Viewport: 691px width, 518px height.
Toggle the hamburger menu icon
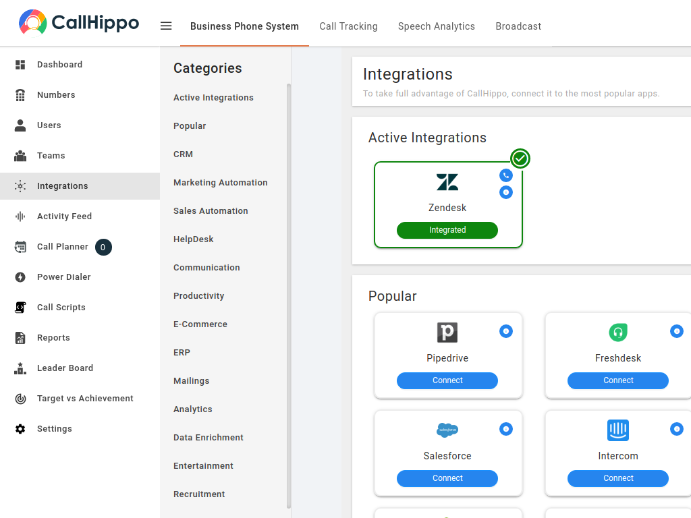pos(166,26)
